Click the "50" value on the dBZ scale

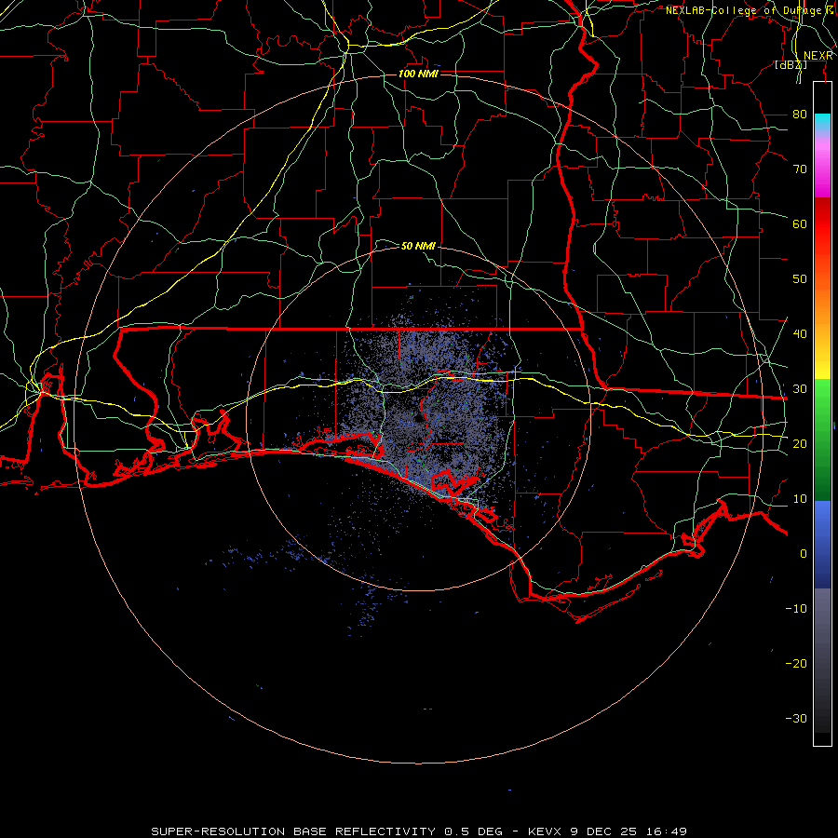800,279
